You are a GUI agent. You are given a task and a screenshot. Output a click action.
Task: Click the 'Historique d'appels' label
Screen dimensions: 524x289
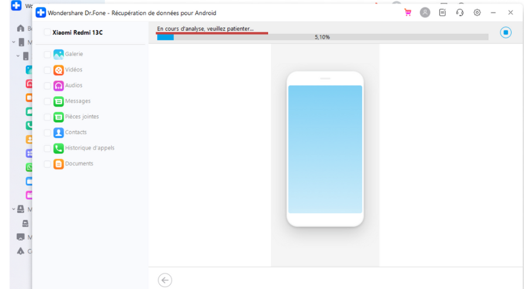click(x=90, y=148)
